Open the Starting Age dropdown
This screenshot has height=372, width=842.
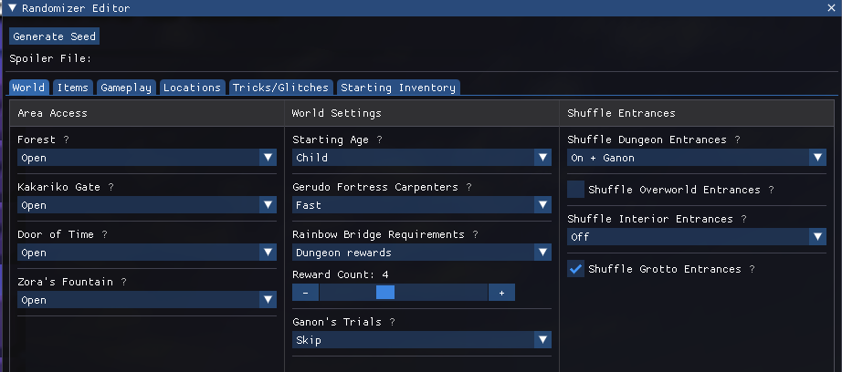pyautogui.click(x=421, y=158)
